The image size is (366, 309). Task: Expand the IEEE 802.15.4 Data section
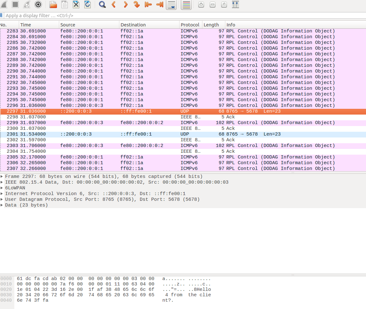click(2, 182)
